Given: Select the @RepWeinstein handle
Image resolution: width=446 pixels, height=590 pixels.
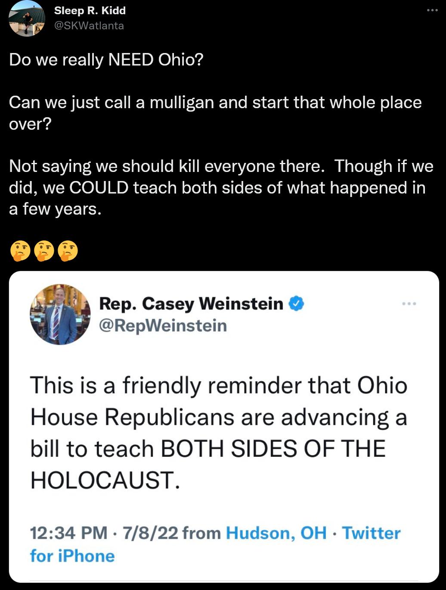Looking at the screenshot, I should coord(164,326).
